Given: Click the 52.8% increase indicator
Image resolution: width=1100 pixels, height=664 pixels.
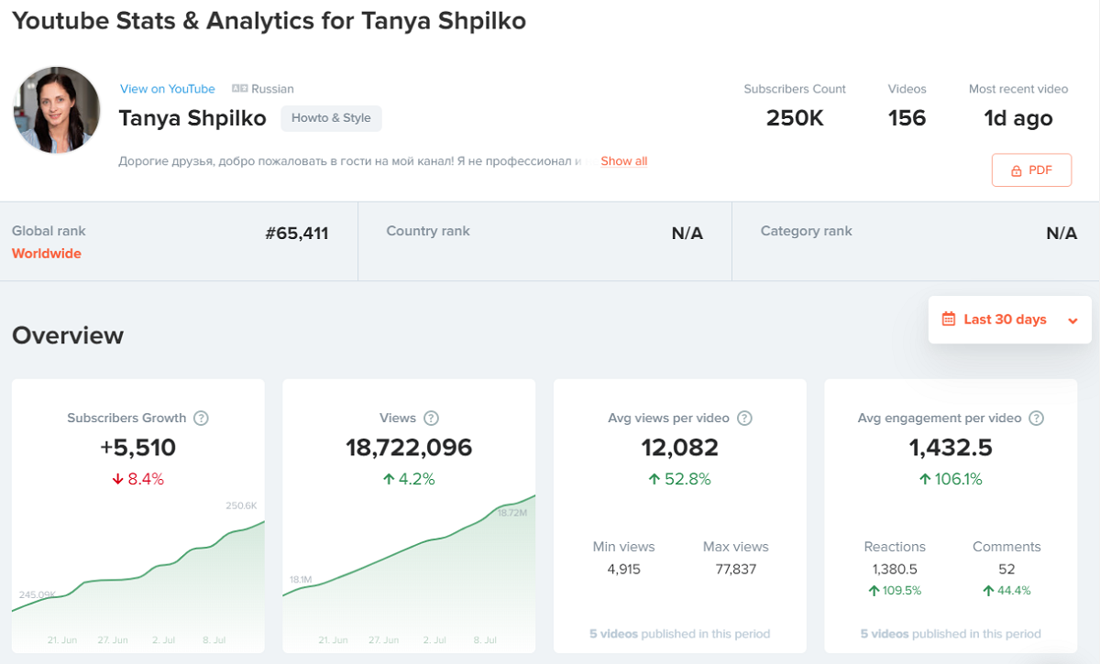Looking at the screenshot, I should [x=680, y=479].
